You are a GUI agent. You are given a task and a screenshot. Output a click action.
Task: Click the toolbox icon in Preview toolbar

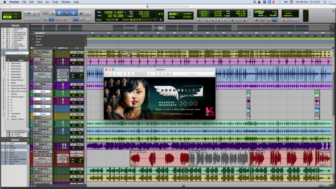pyautogui.click(x=168, y=74)
